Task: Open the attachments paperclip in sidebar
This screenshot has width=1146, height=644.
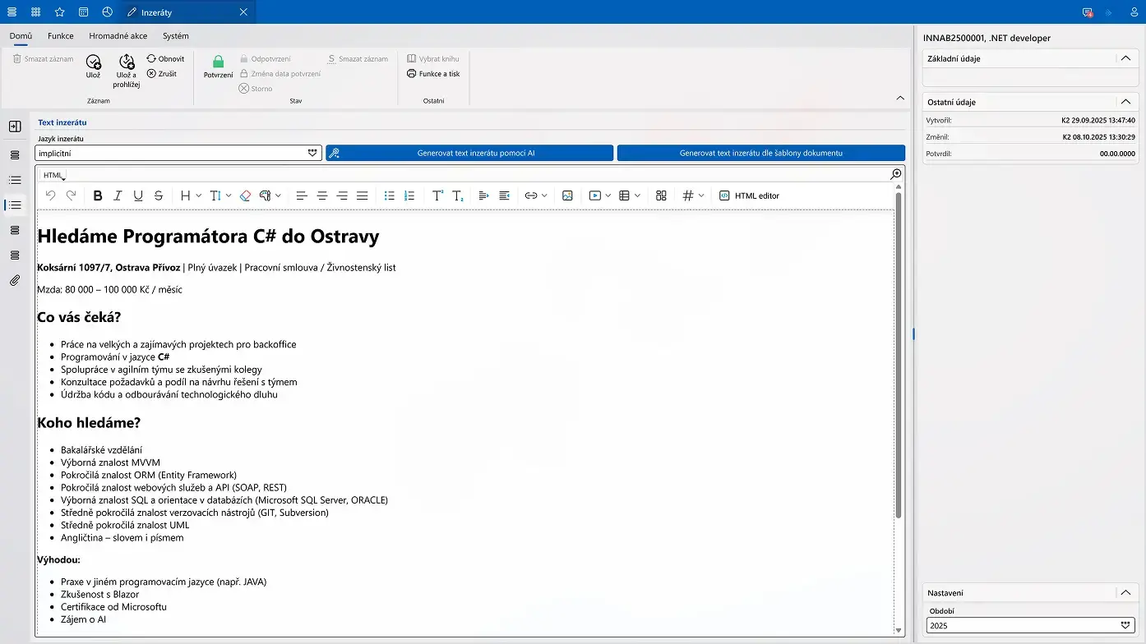Action: 15,281
